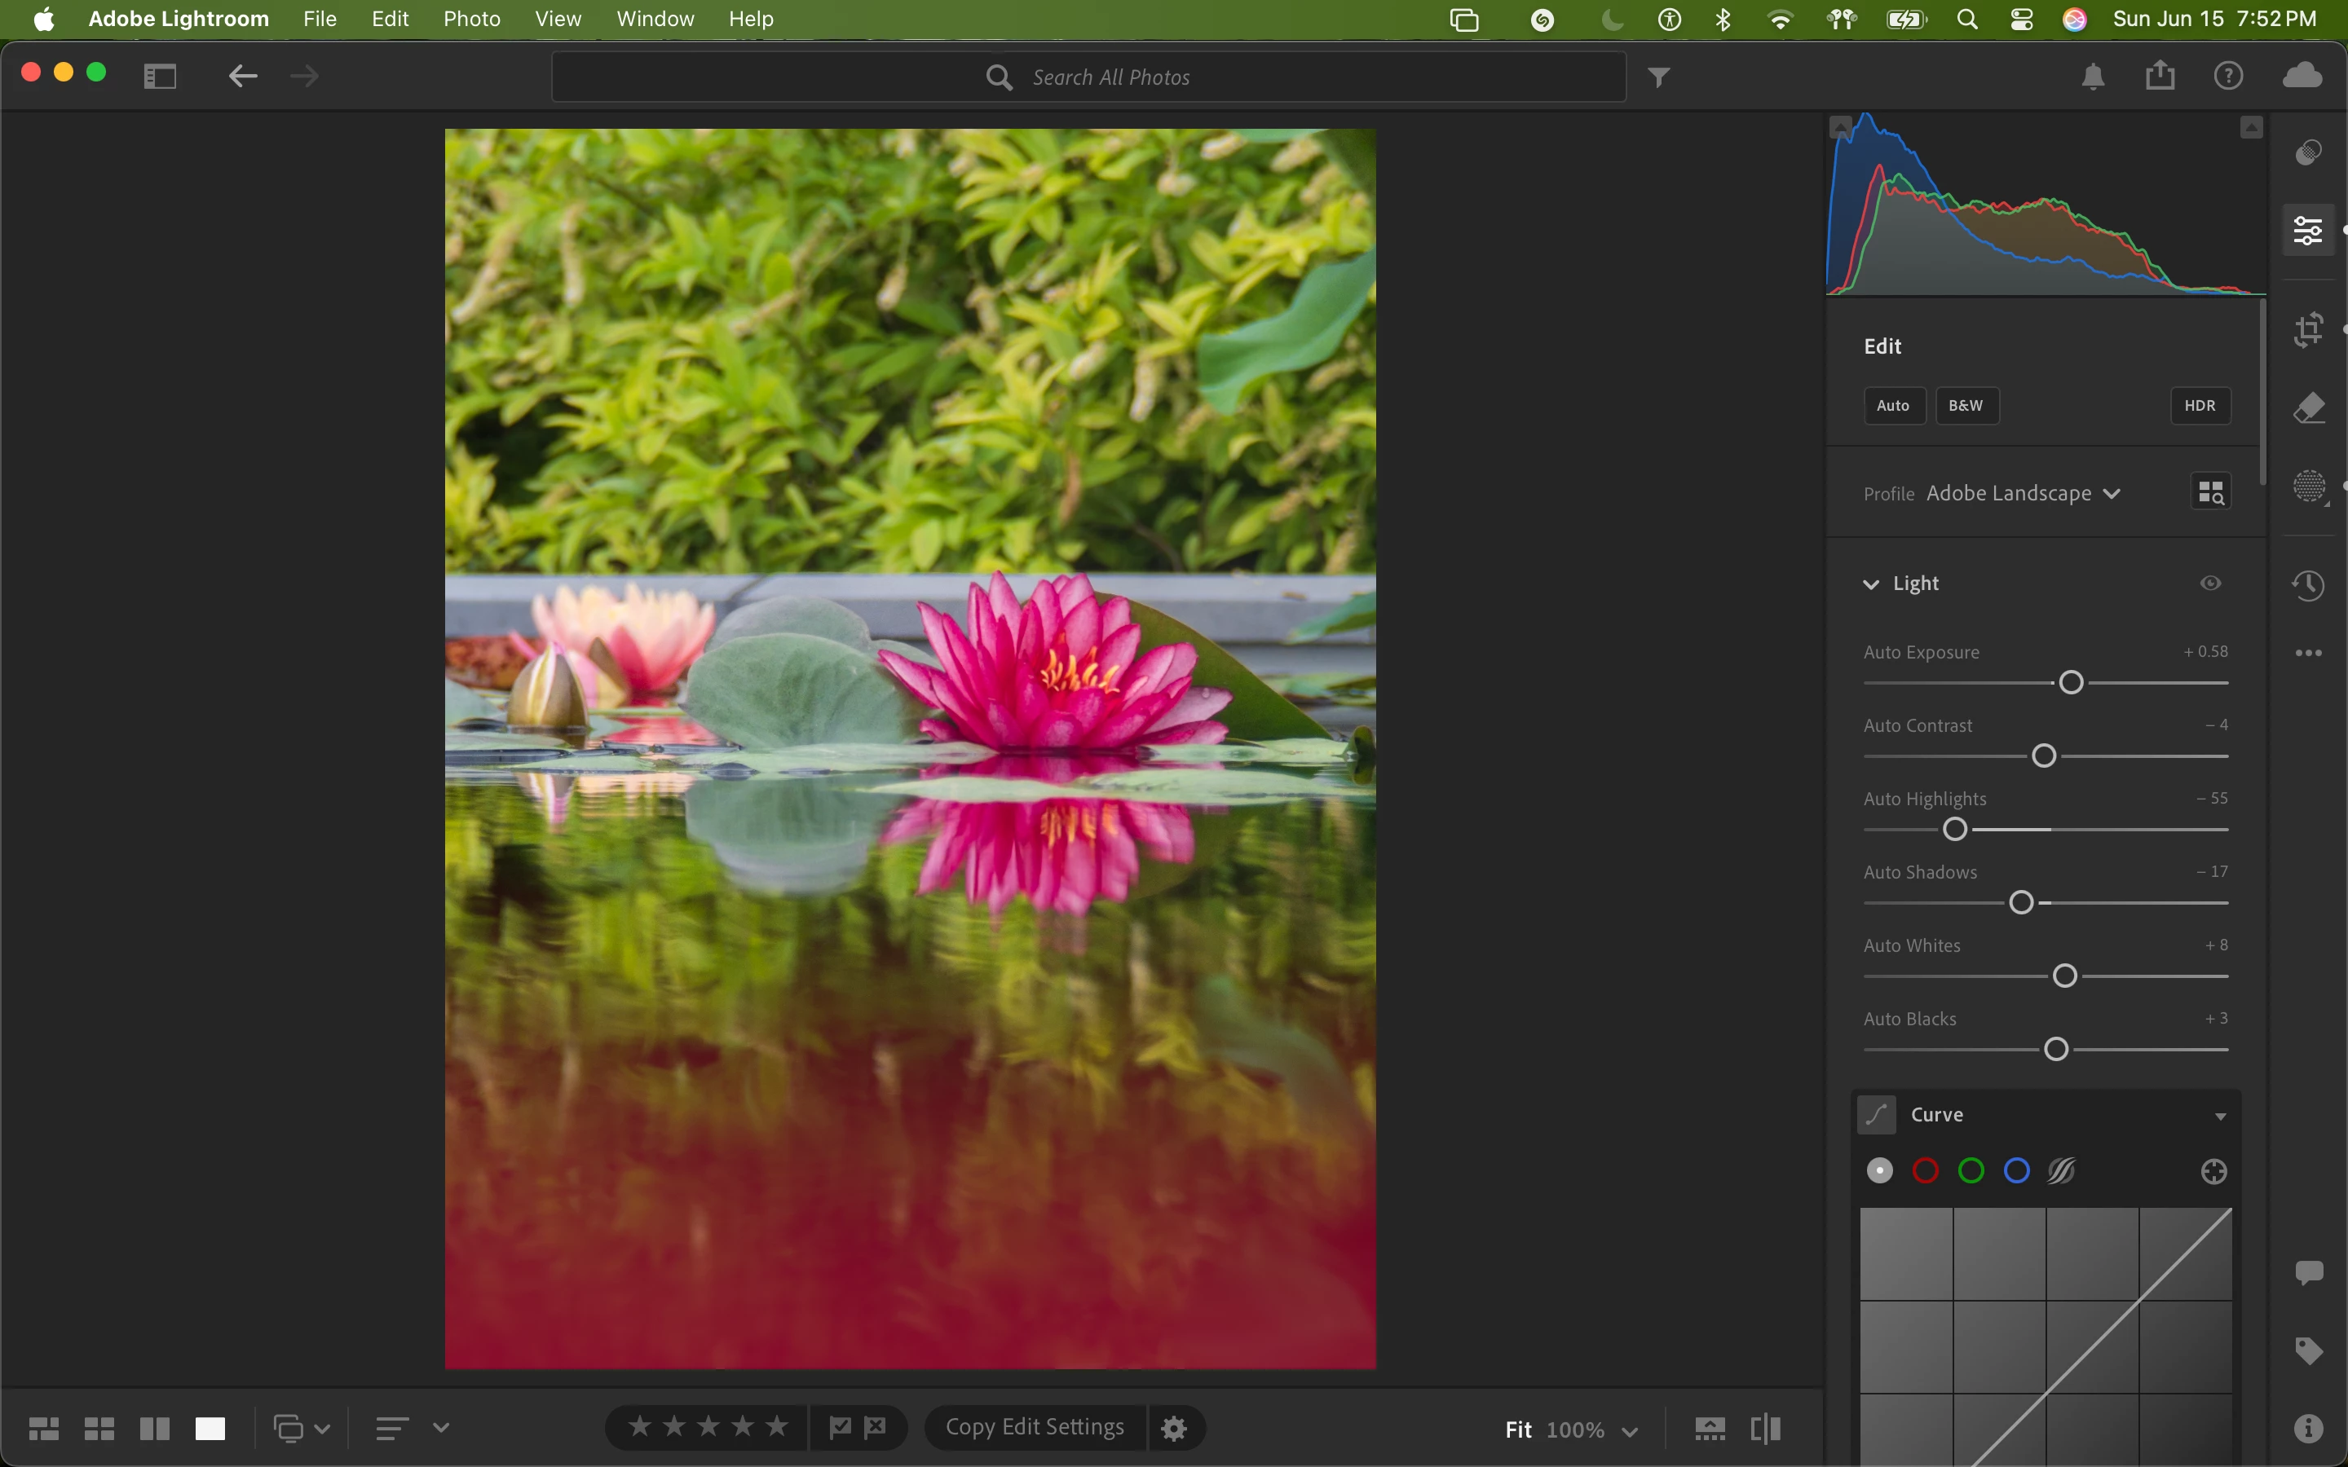Click the Keywords tag icon

pyautogui.click(x=2308, y=1350)
